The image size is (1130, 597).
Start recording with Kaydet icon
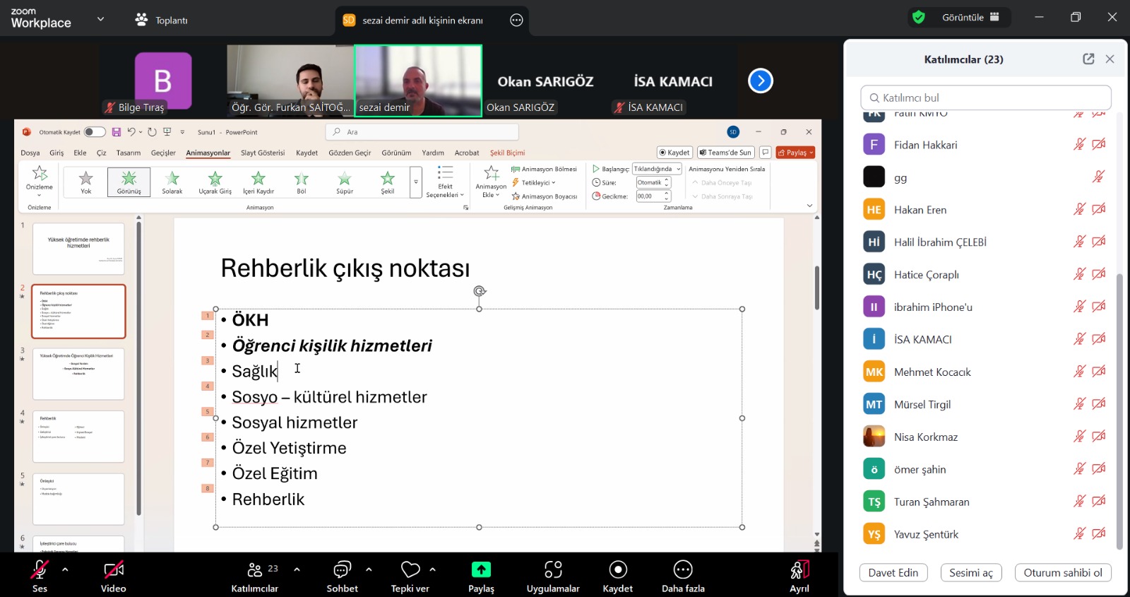618,570
